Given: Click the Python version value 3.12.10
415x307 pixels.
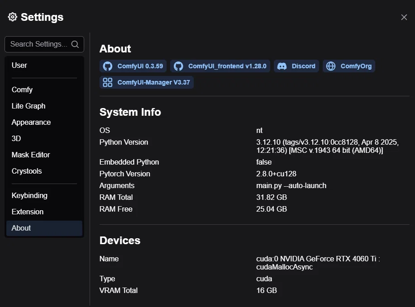Looking at the screenshot, I should click(x=327, y=146).
